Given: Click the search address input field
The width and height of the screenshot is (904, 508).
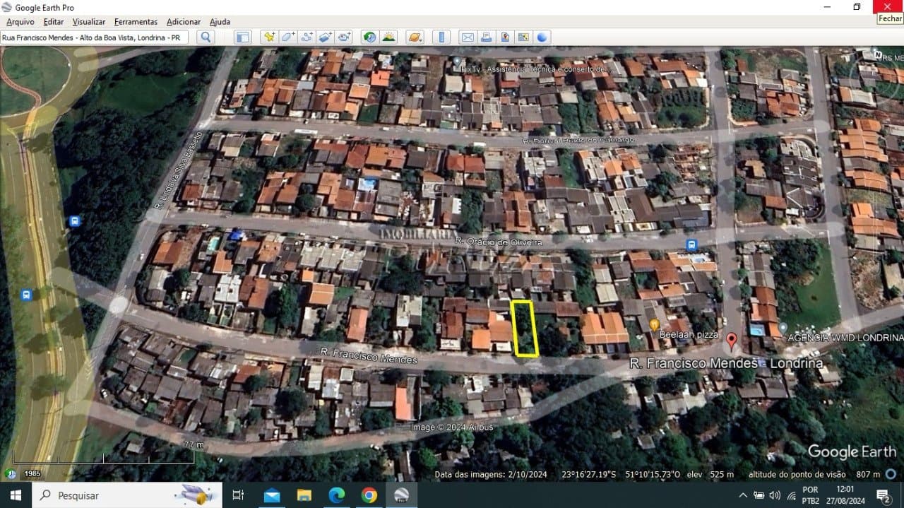Looking at the screenshot, I should tap(95, 37).
